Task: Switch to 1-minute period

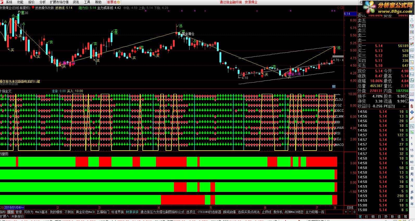Action: (412, 138)
